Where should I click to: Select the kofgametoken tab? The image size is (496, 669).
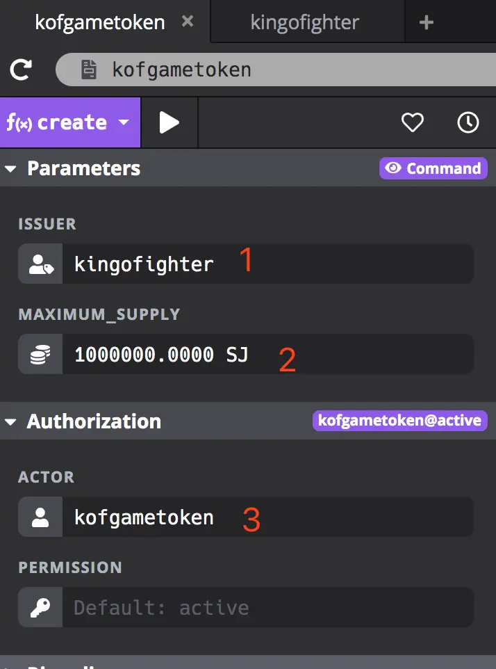(x=99, y=22)
